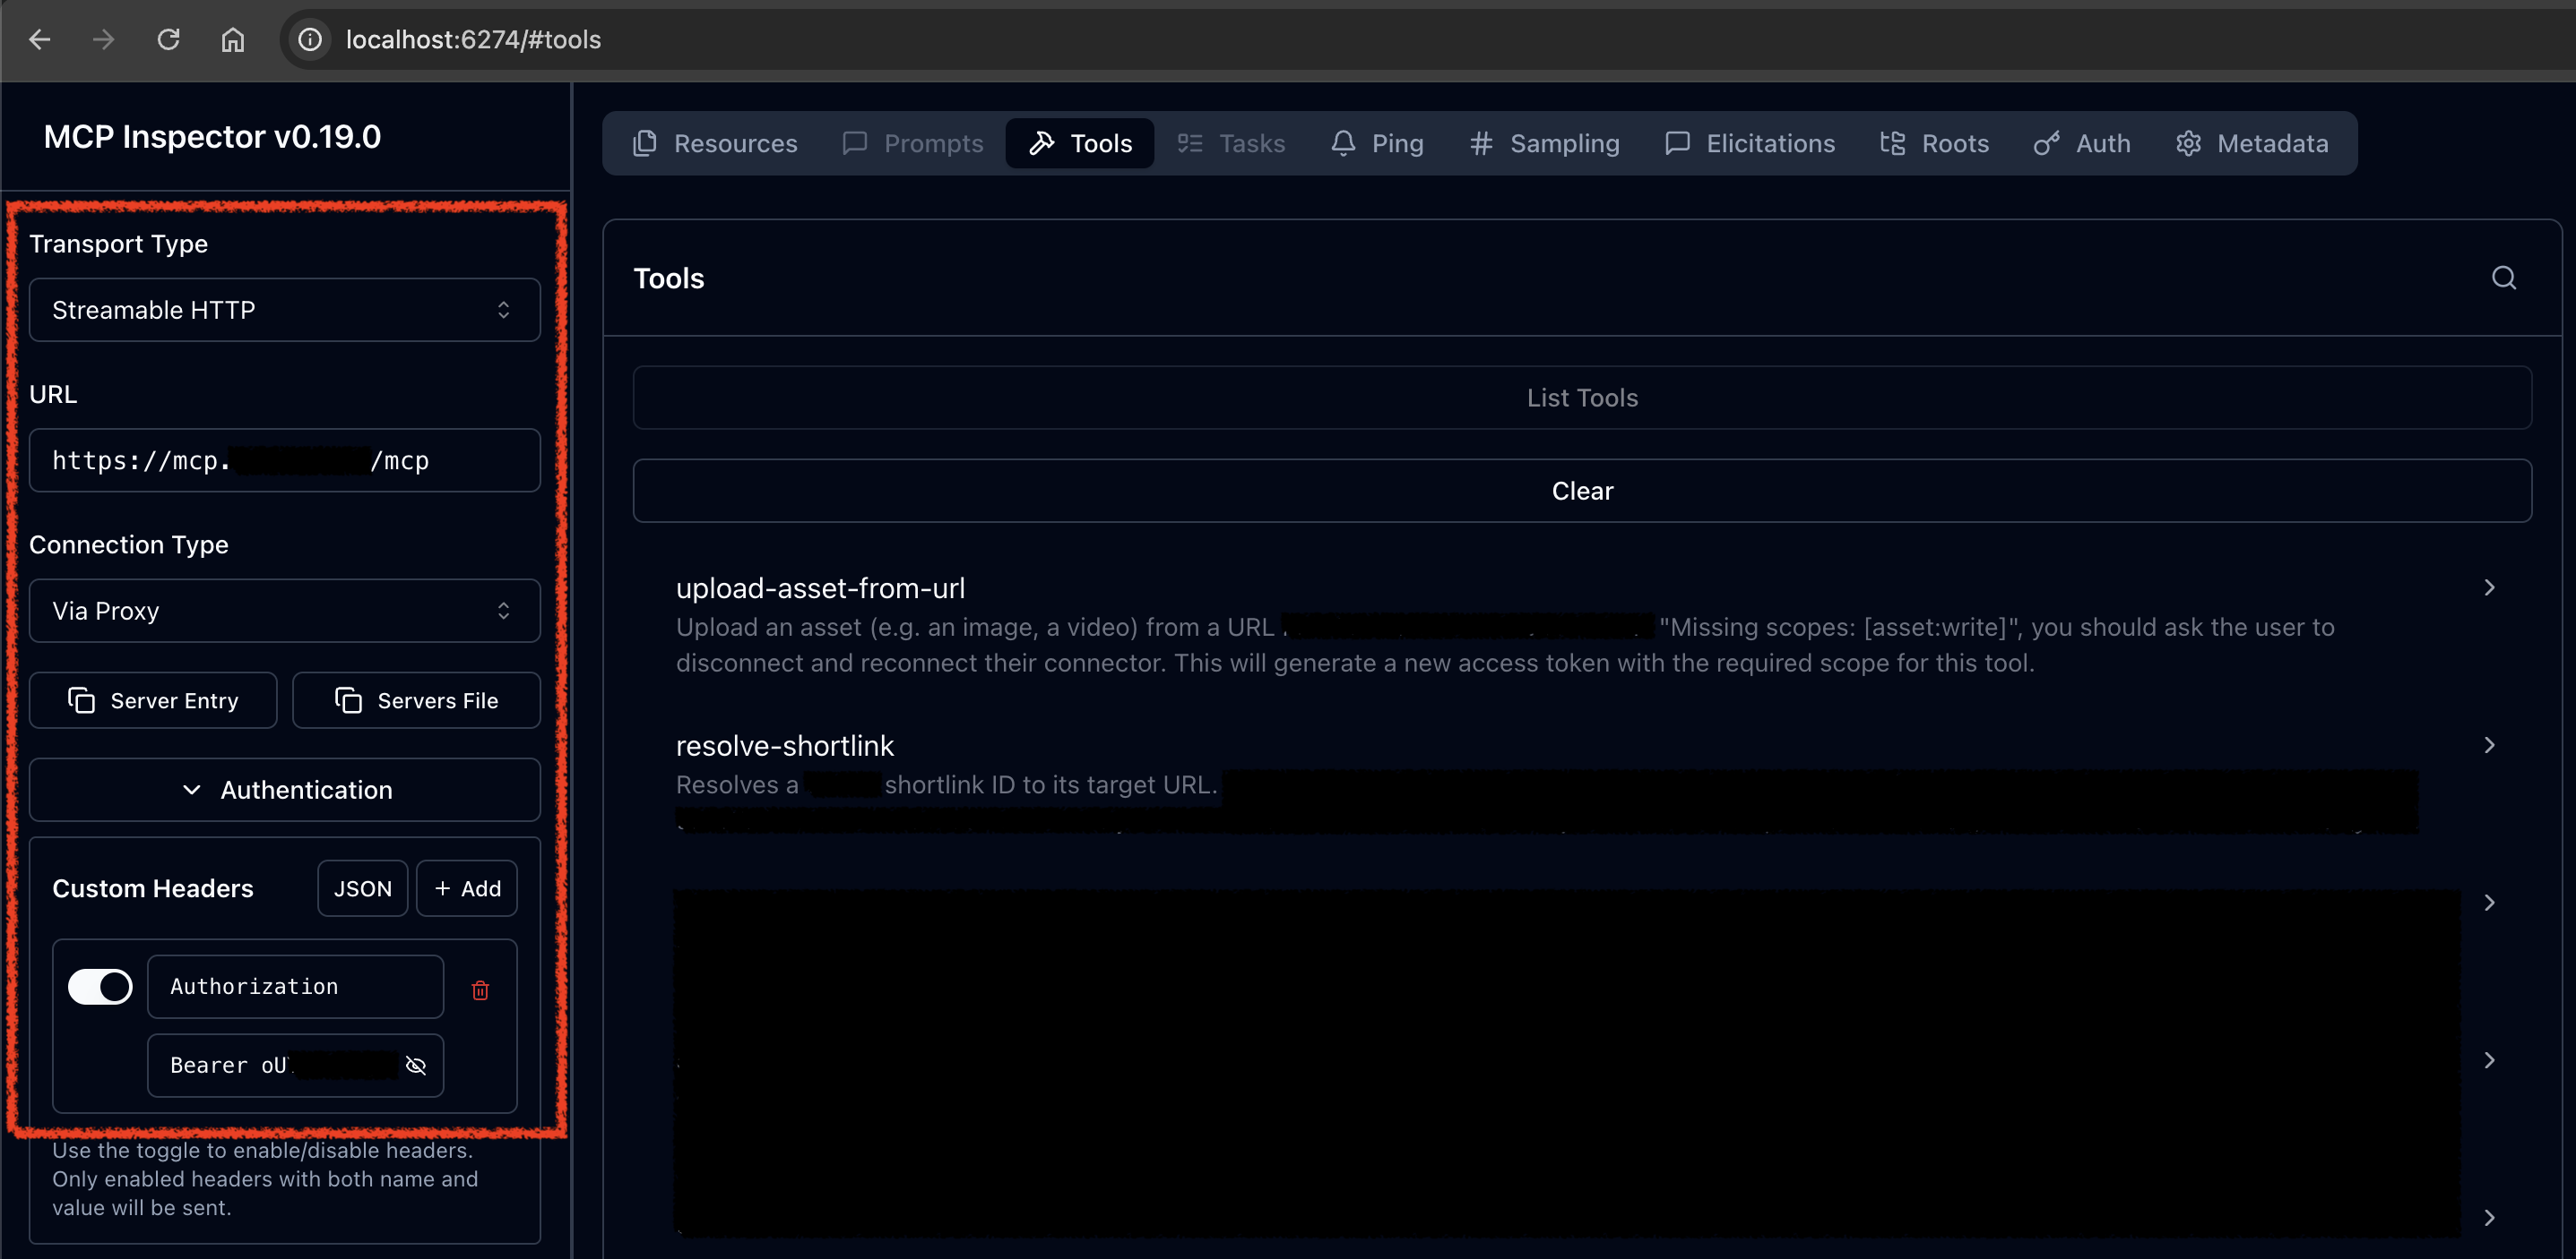The image size is (2576, 1259).
Task: Open the Tasks tab
Action: click(x=1231, y=143)
